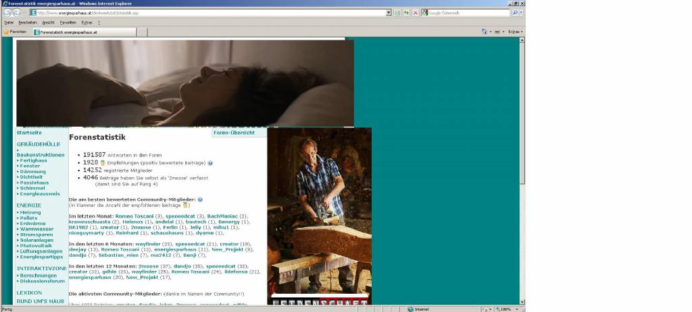Open a new blank tab button

point(142,32)
